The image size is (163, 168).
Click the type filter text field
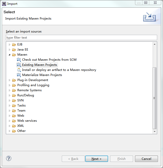[x=81, y=38]
